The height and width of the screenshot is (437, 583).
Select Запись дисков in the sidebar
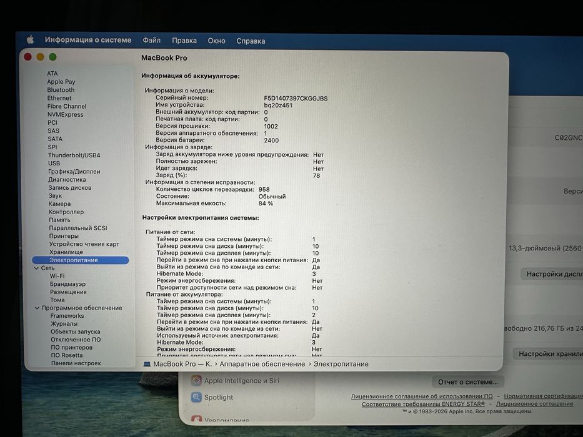(x=69, y=188)
